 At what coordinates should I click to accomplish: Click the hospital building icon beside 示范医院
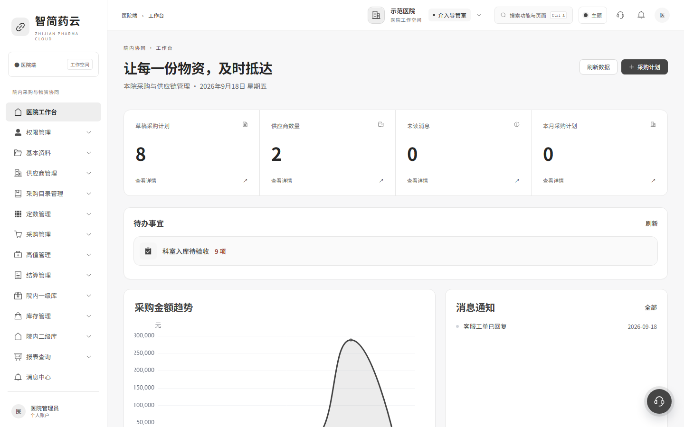[x=376, y=15]
